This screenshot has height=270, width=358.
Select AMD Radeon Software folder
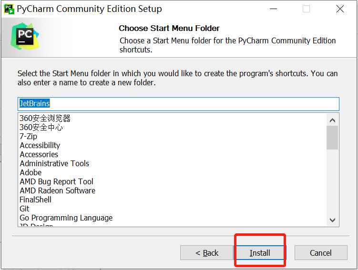[58, 190]
